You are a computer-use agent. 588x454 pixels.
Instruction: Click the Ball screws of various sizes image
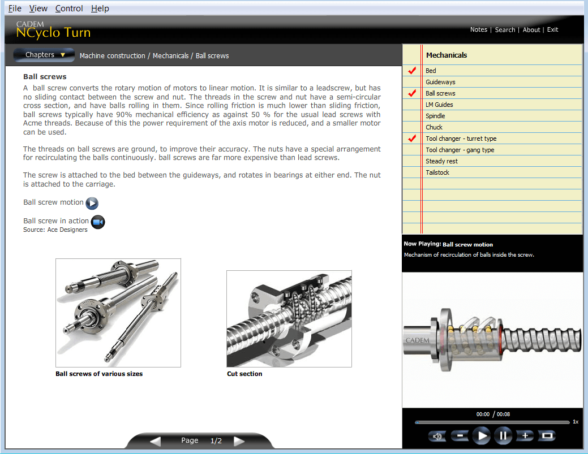point(118,313)
